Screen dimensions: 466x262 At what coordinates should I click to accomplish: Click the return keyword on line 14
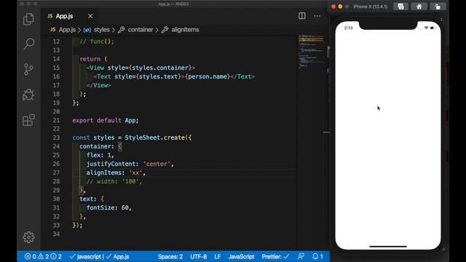pyautogui.click(x=90, y=59)
